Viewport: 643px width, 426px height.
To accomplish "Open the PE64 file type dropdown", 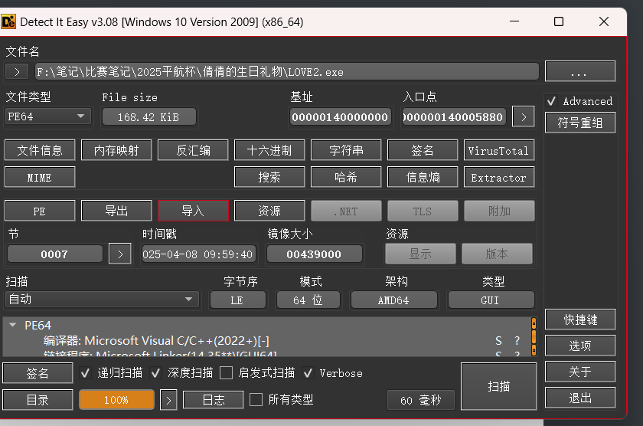I will point(47,116).
